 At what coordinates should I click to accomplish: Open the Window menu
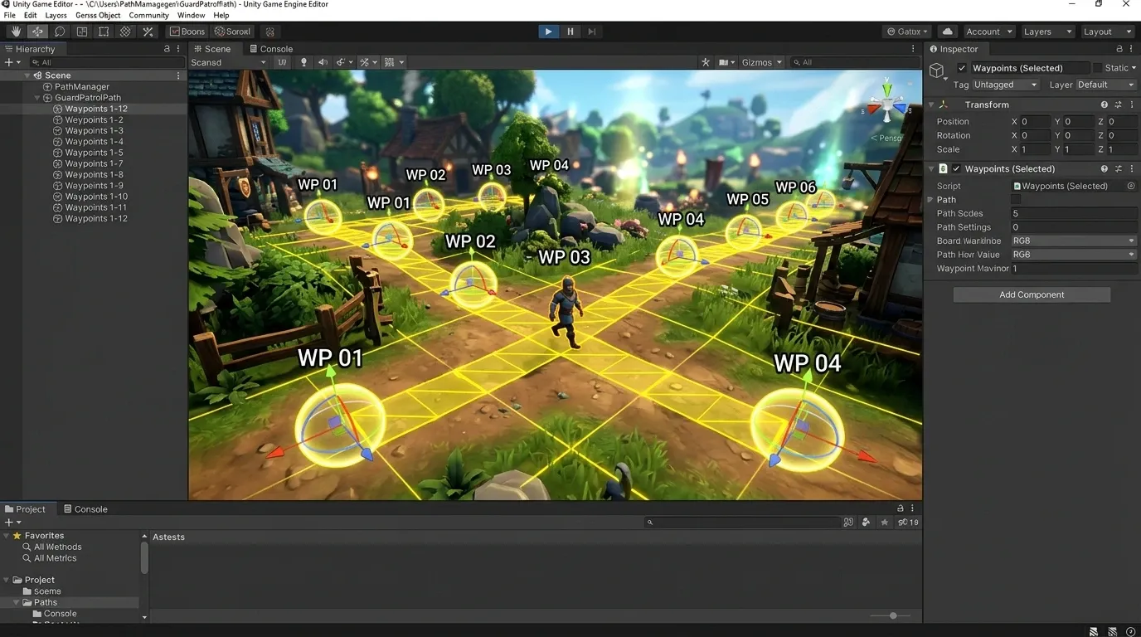(191, 15)
